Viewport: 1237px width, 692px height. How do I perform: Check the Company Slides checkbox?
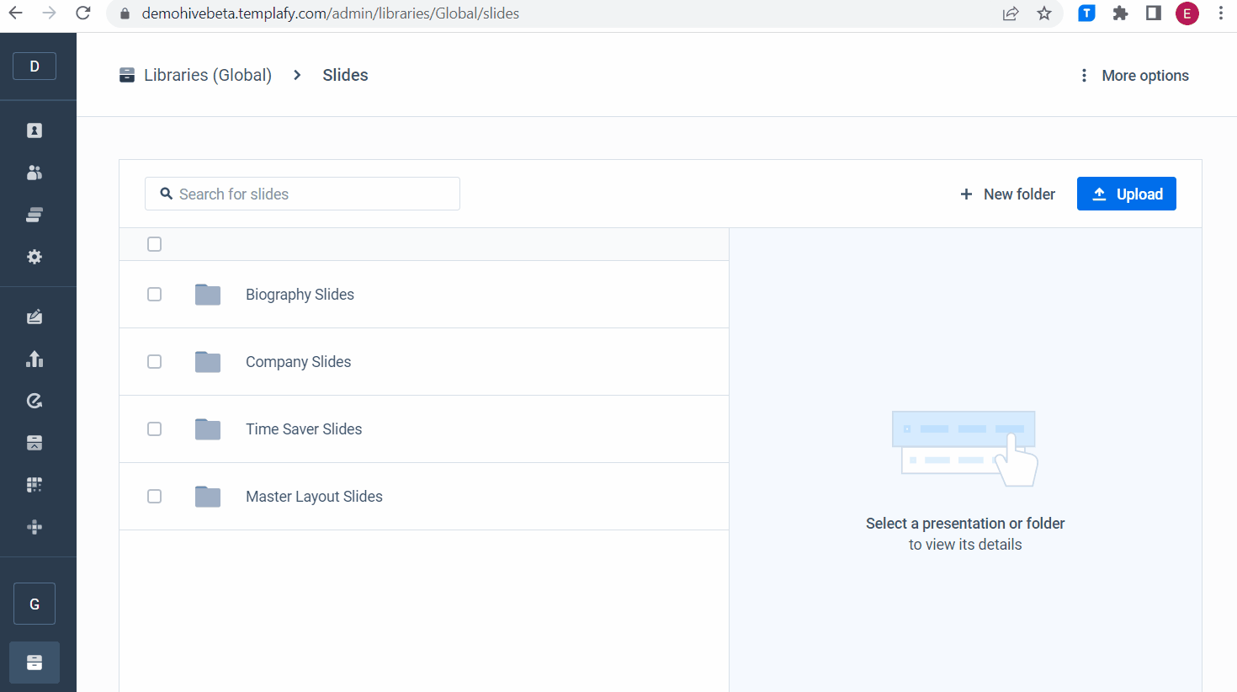(154, 362)
